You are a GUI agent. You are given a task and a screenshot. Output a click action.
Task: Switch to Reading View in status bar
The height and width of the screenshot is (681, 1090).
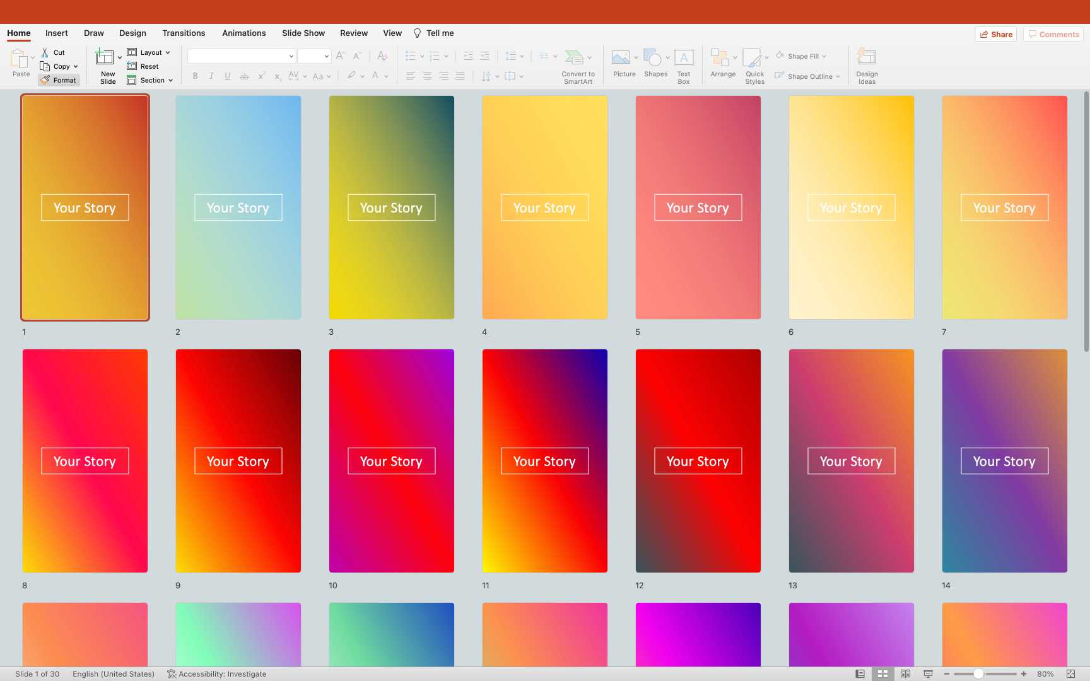click(x=905, y=674)
